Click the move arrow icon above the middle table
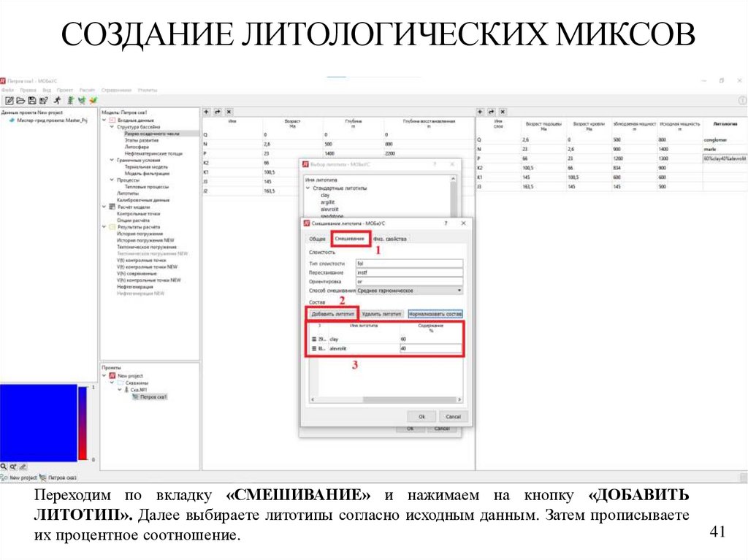Screen dimensions: 748x560 point(218,112)
